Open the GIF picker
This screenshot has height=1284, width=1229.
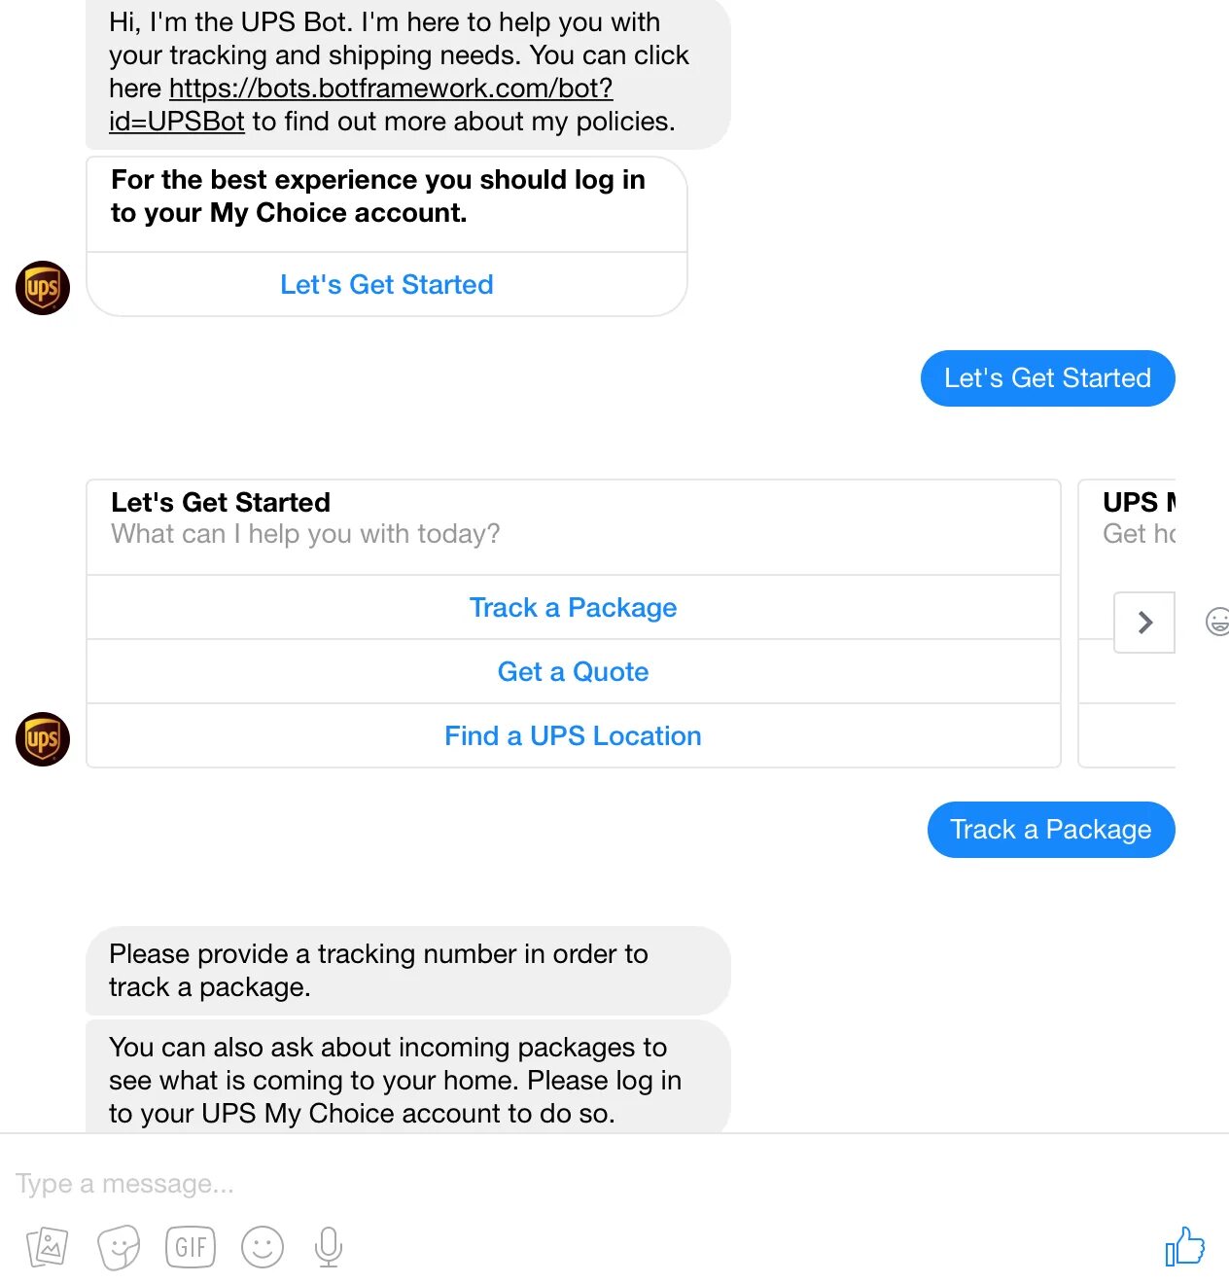pyautogui.click(x=191, y=1247)
